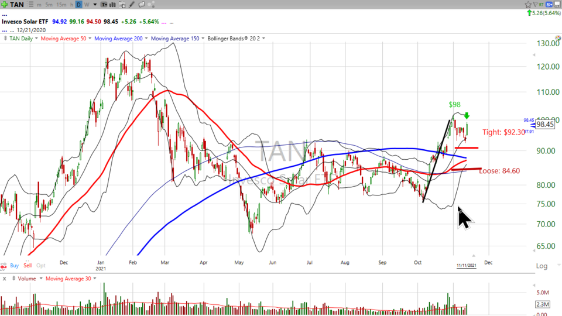Click the RT real-time data indicator
The height and width of the screenshot is (316, 562).
tap(541, 4)
